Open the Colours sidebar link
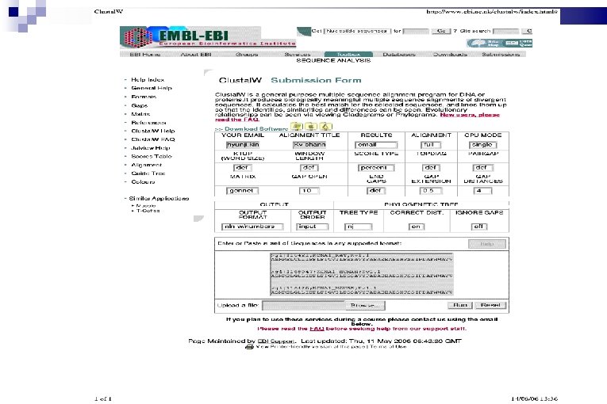This screenshot has height=404, width=607. (x=143, y=182)
